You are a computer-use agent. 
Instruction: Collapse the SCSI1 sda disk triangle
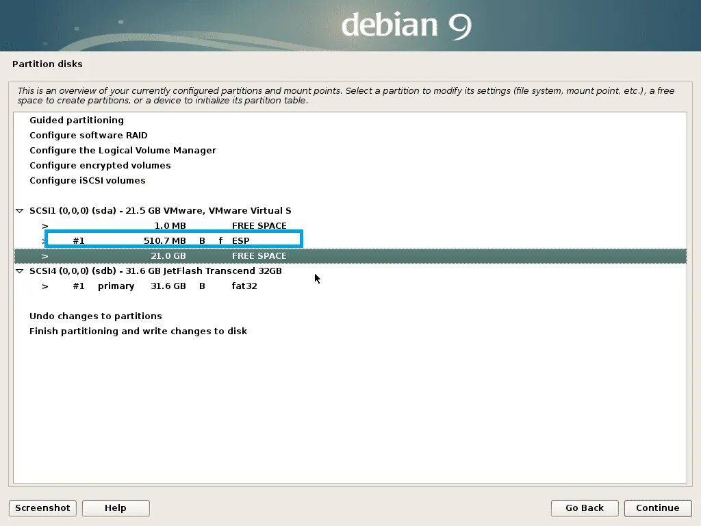(20, 211)
